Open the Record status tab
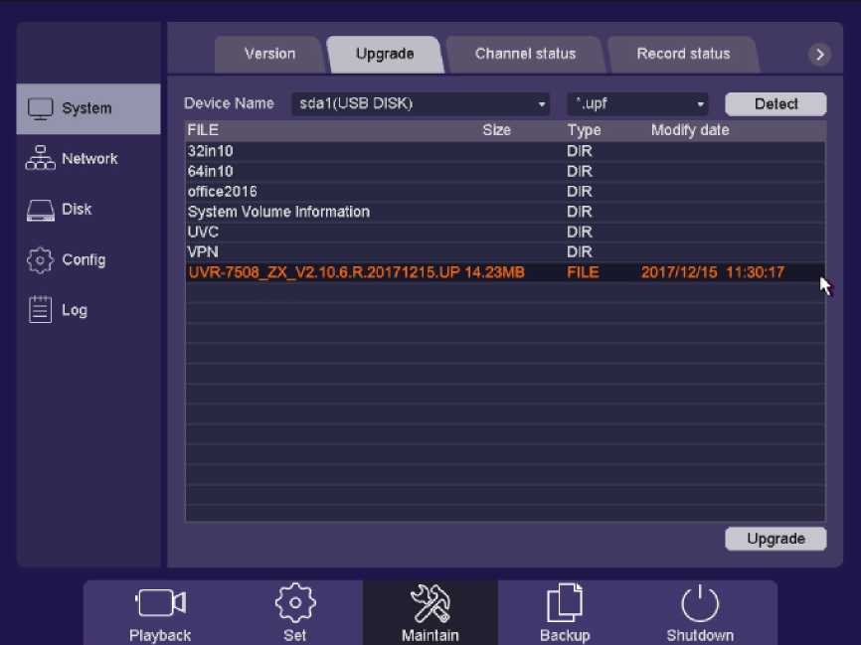This screenshot has width=861, height=645. (683, 54)
